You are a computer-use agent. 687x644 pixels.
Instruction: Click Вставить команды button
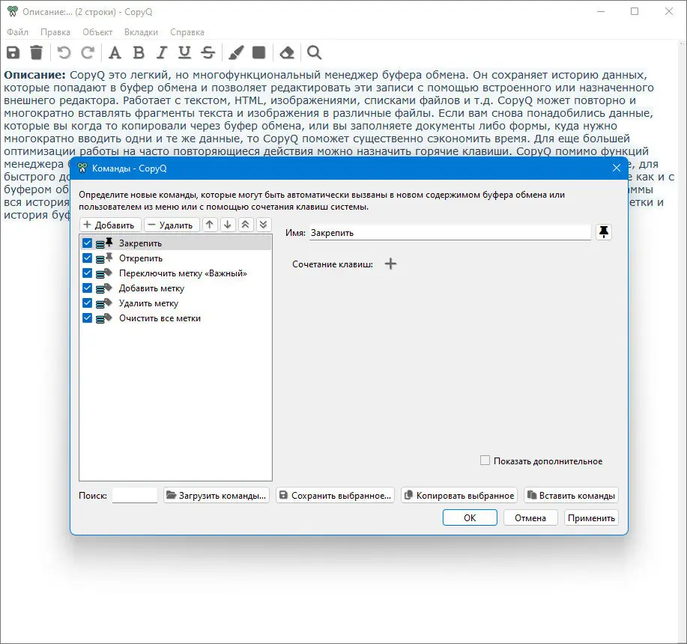[572, 496]
